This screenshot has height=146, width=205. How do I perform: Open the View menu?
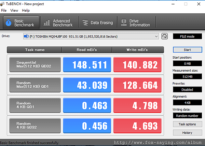14,11
